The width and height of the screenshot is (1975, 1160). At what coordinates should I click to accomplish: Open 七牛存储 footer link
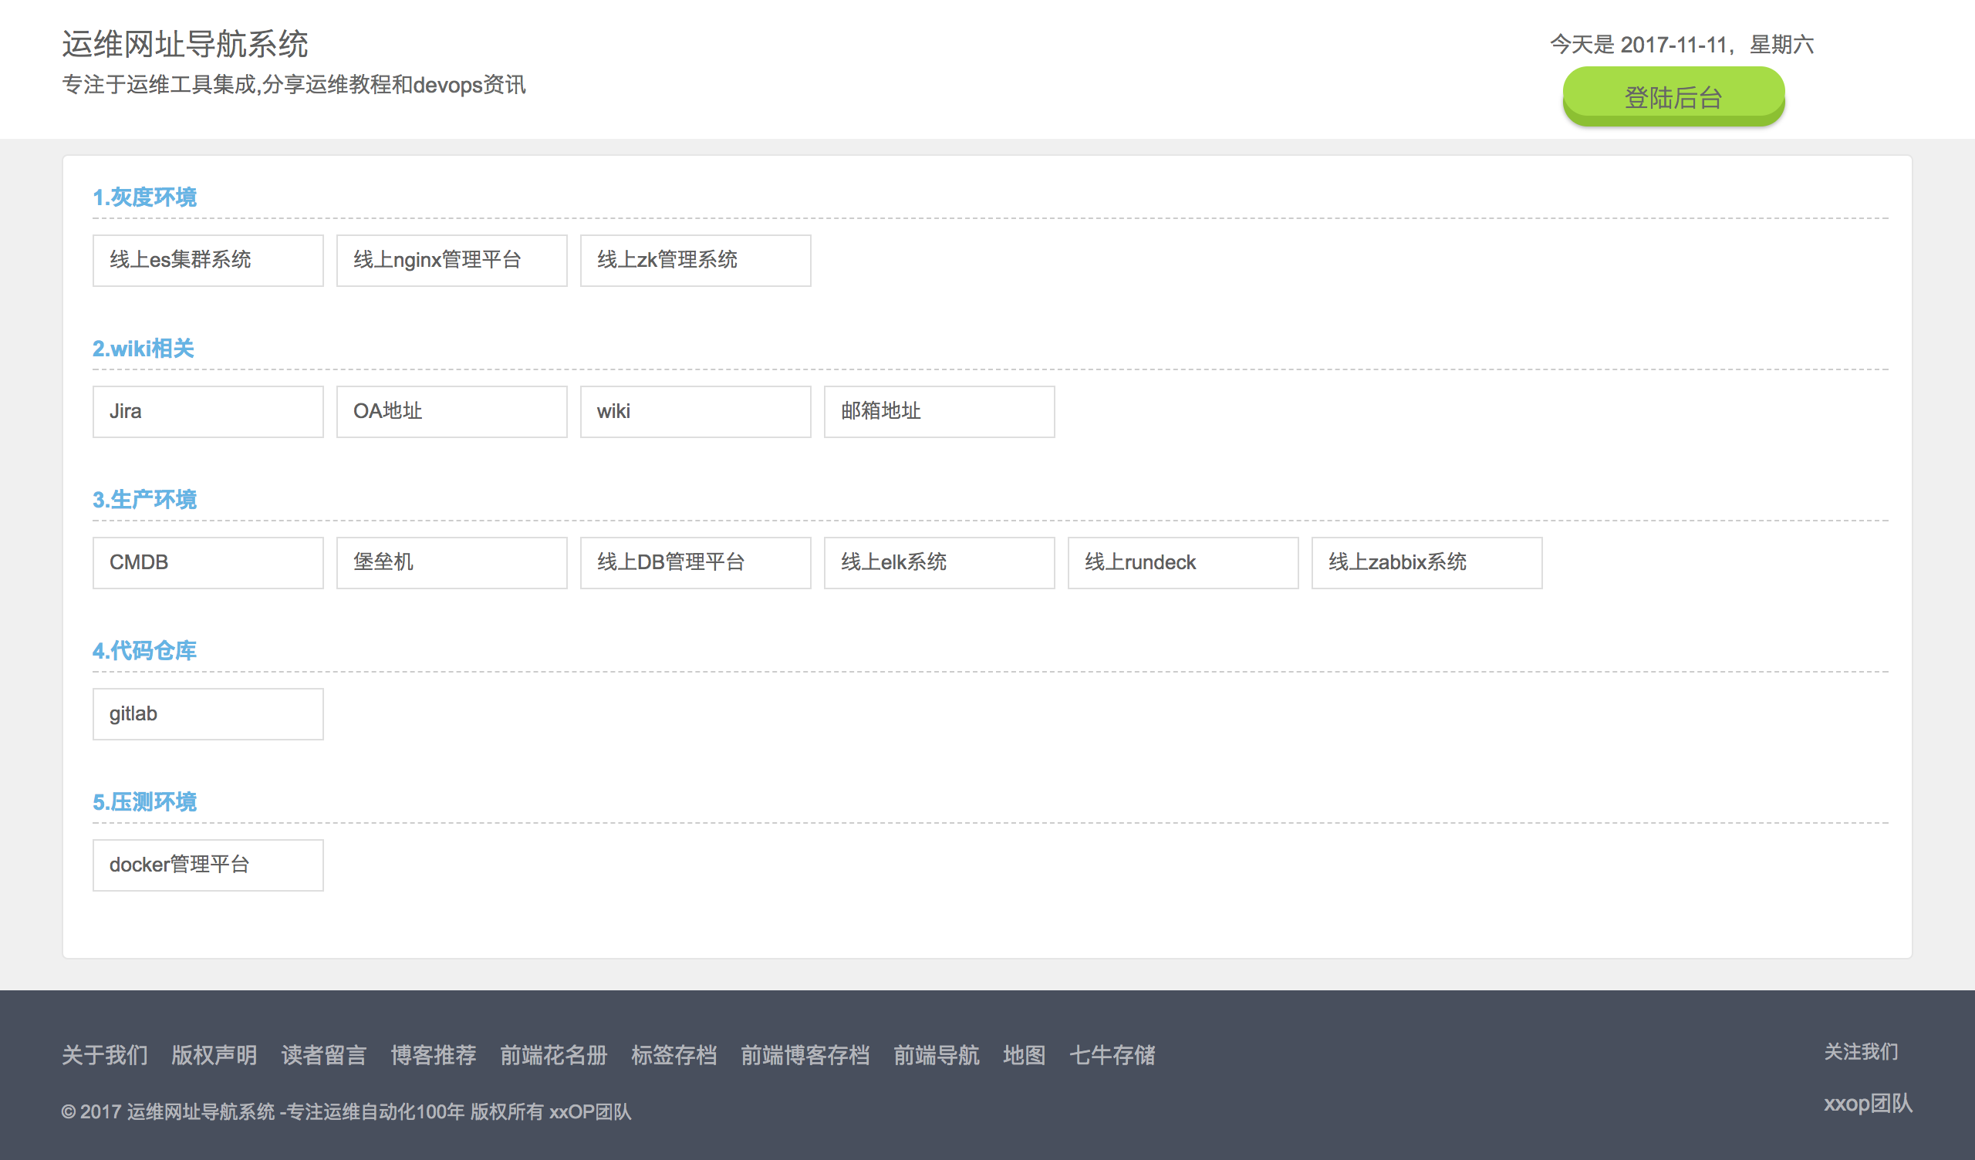click(x=1112, y=1055)
